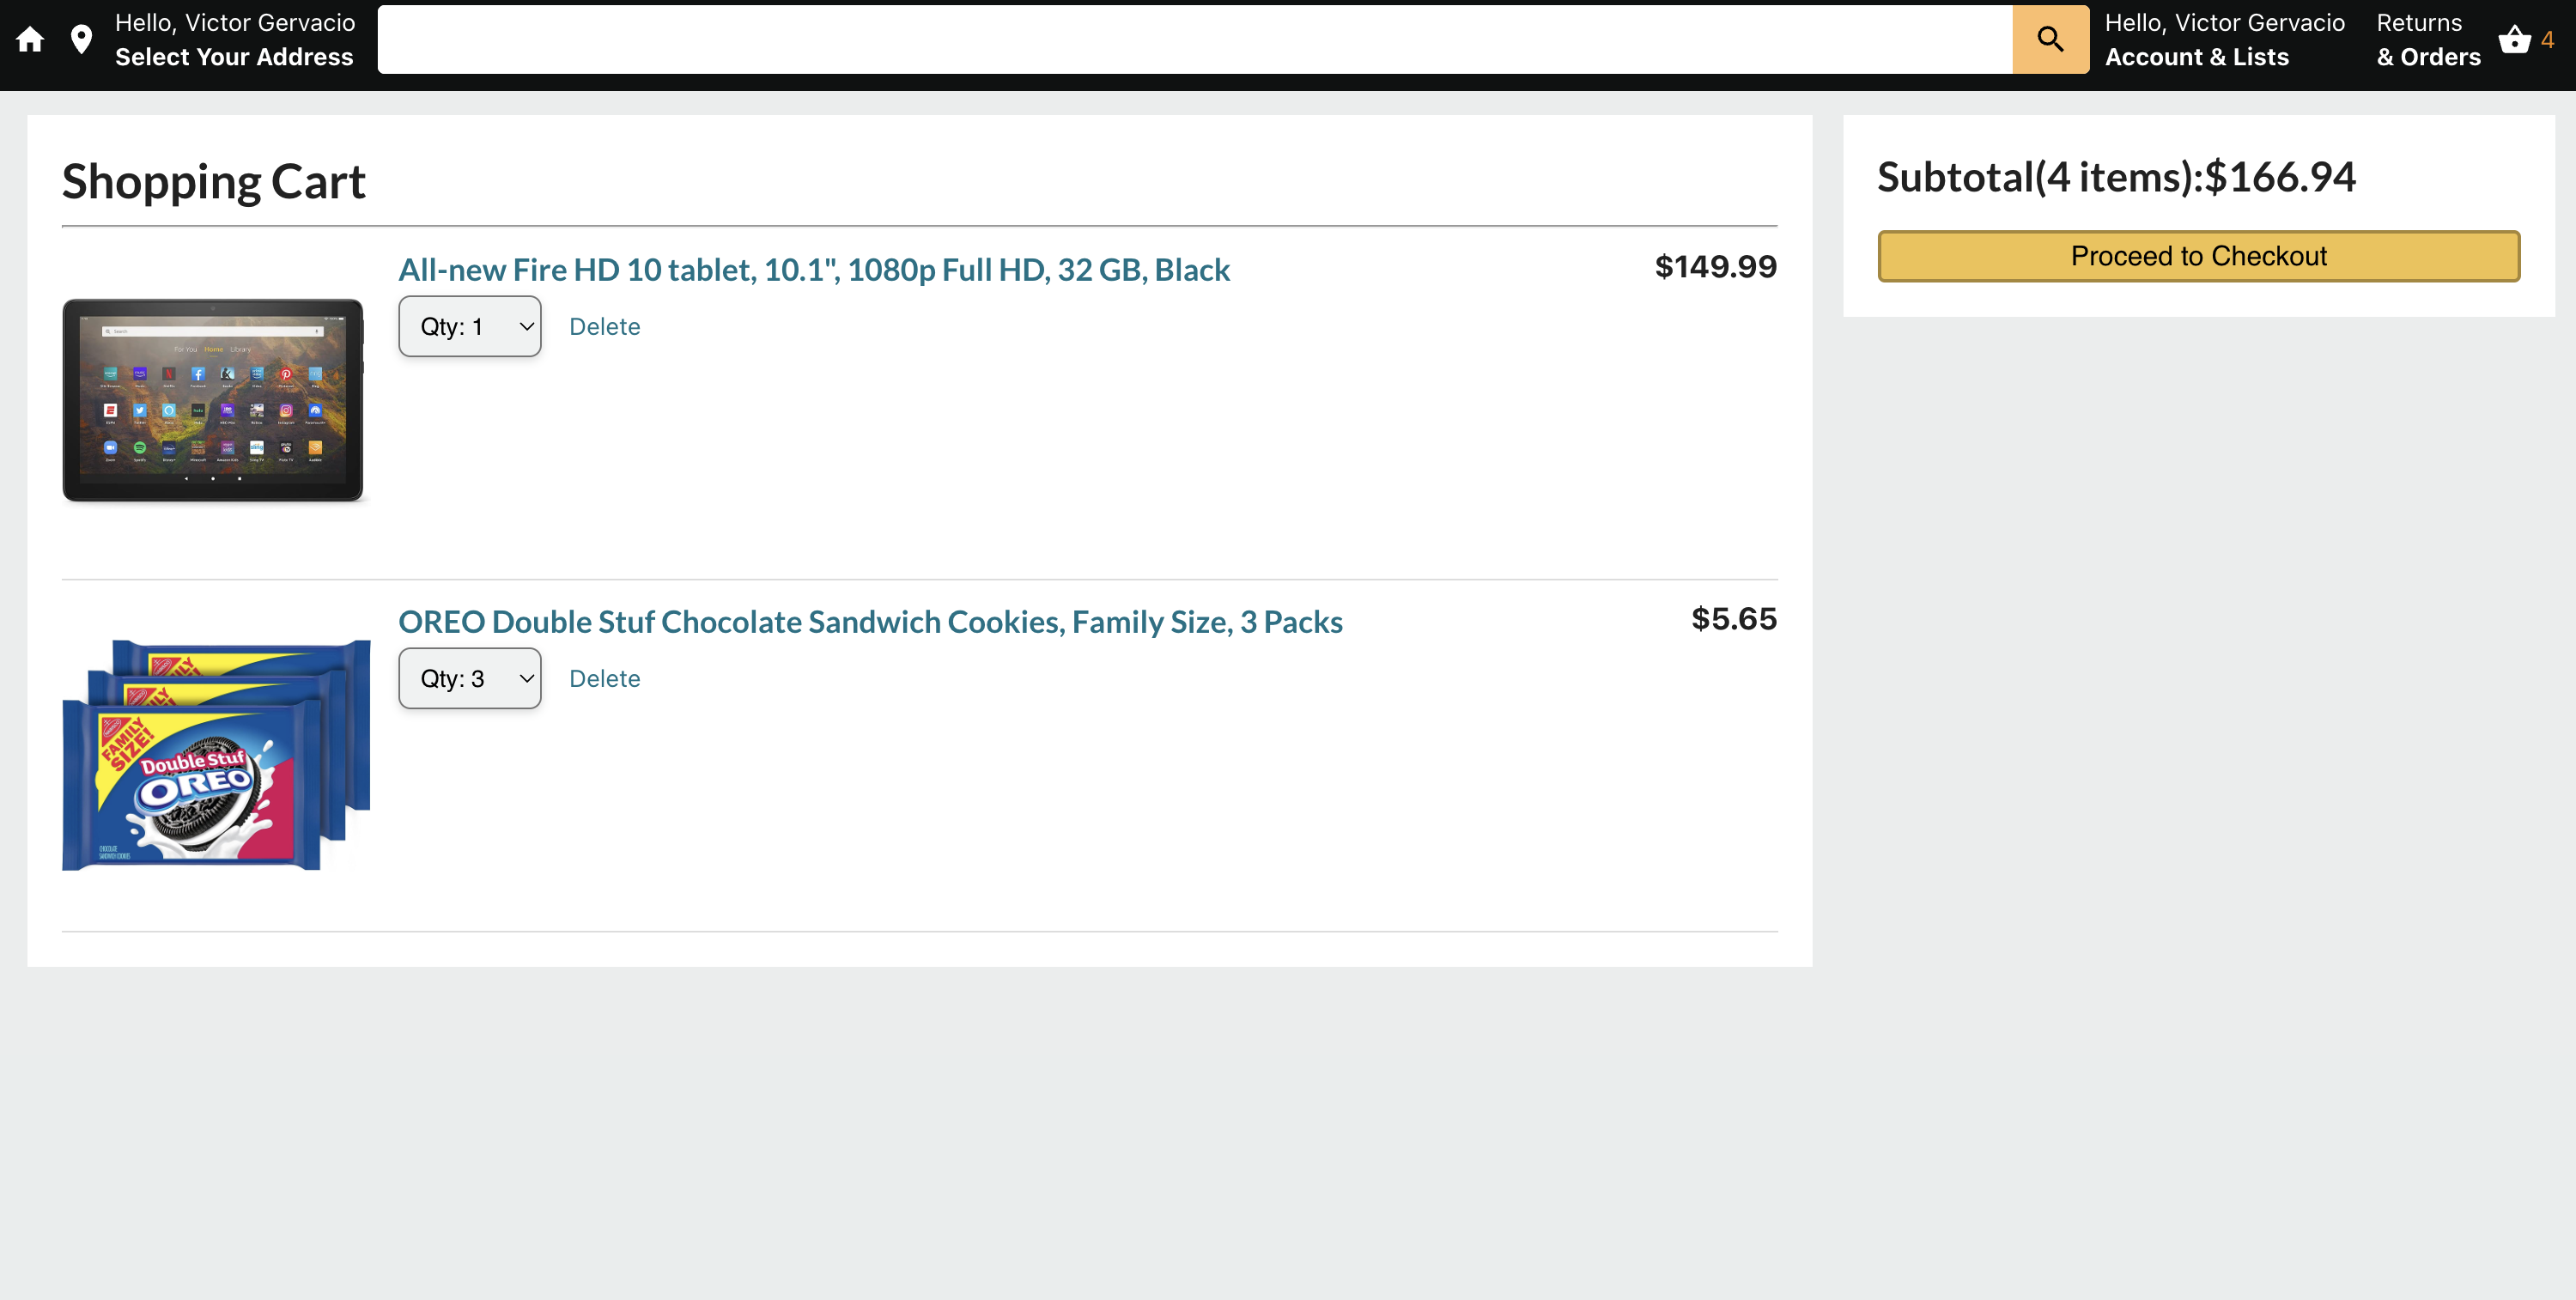Click the $149.99 tablet price

click(1715, 266)
